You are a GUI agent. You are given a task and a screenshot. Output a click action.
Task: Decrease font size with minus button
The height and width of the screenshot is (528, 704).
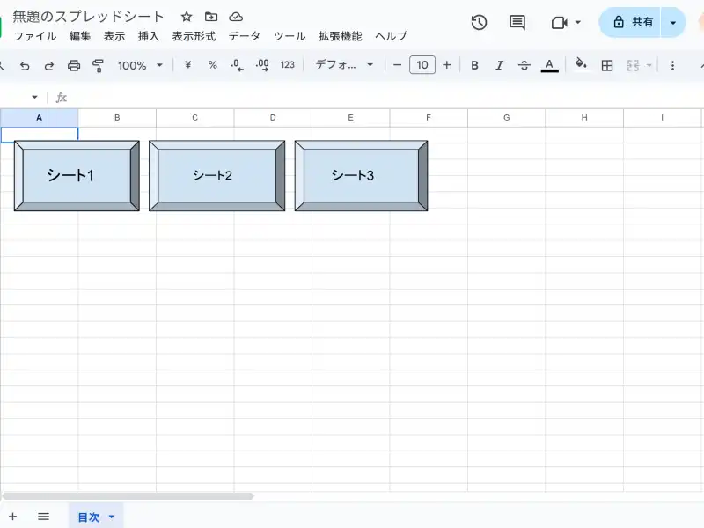point(397,65)
